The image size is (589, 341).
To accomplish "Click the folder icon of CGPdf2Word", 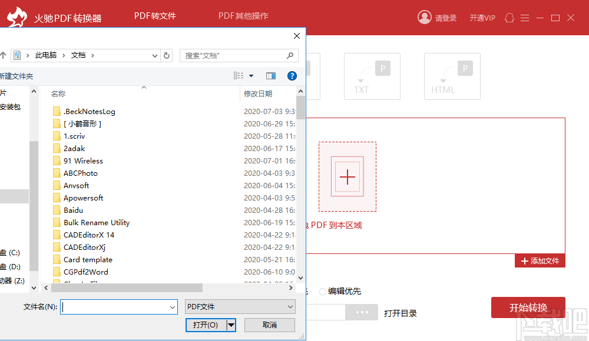I will pyautogui.click(x=57, y=272).
